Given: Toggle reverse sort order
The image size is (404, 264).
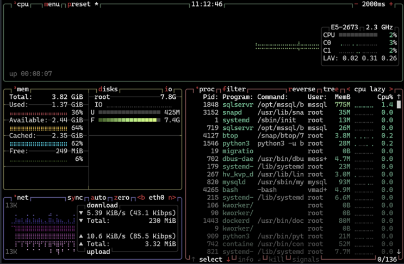Looking at the screenshot, I should [x=302, y=89].
